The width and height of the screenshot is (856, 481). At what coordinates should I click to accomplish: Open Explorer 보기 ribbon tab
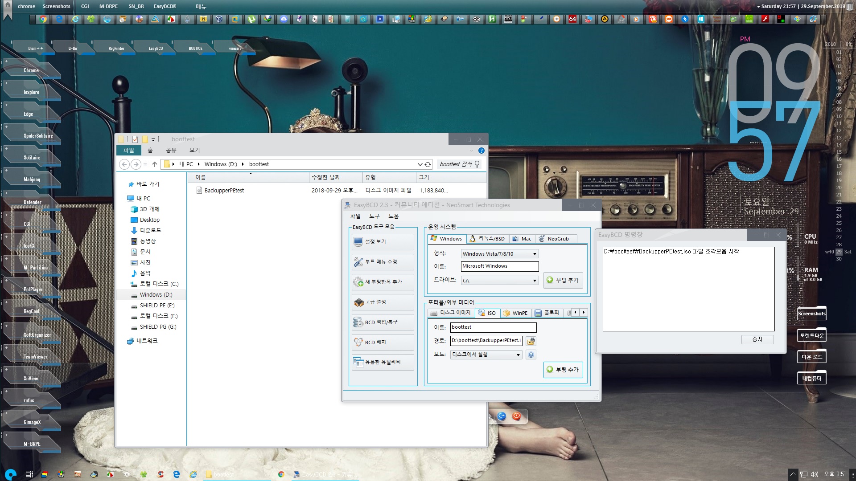click(x=195, y=151)
